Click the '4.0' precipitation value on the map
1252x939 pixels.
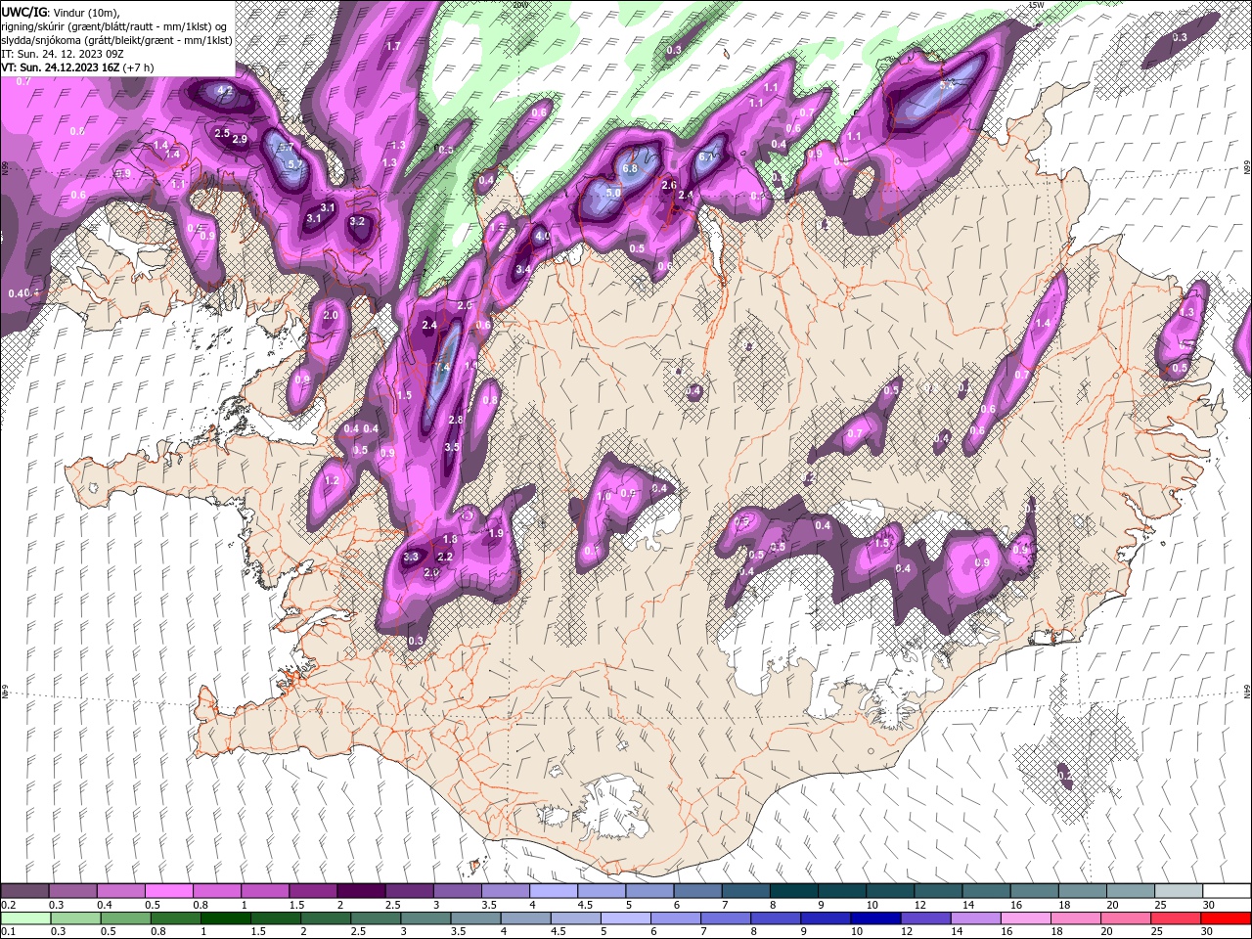pos(543,237)
